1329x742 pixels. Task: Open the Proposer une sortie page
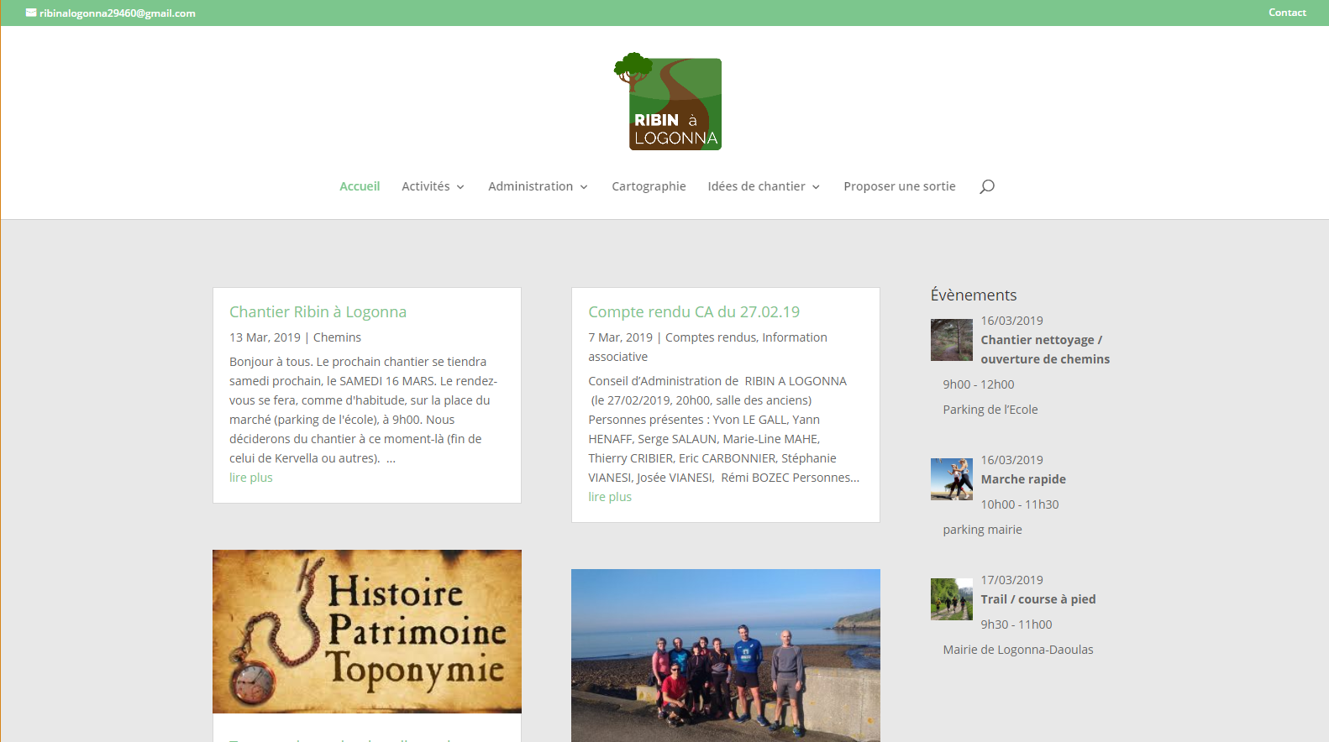(x=900, y=186)
